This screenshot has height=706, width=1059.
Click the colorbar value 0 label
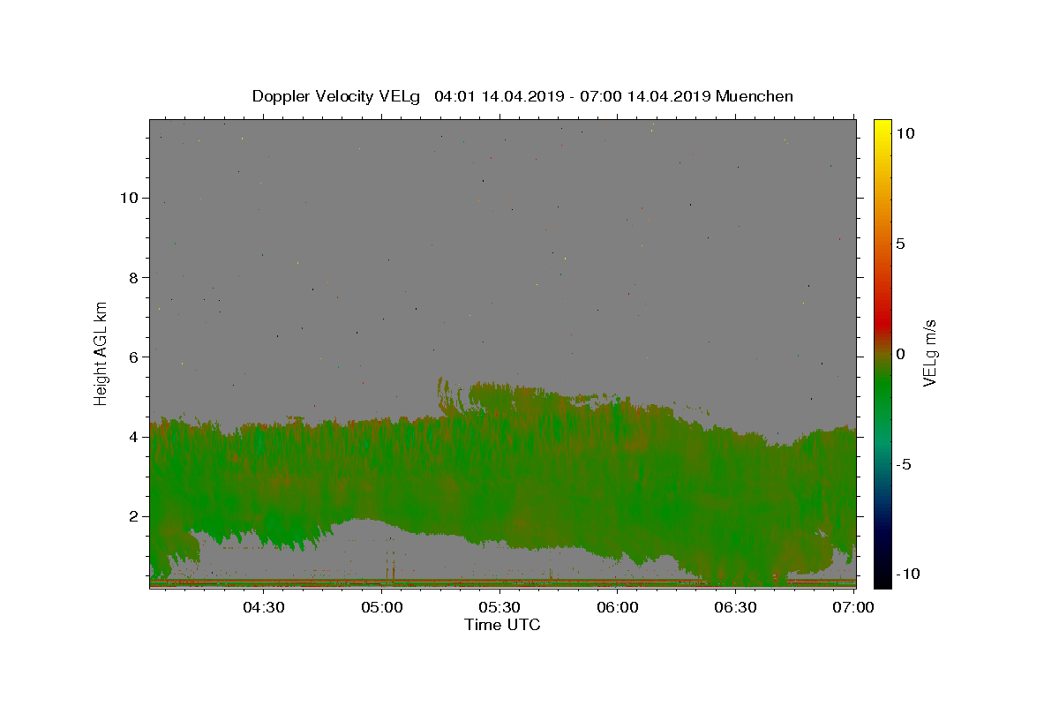tap(900, 354)
